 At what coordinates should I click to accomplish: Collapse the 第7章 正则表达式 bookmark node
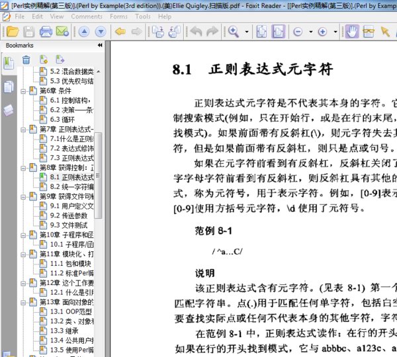click(x=23, y=130)
